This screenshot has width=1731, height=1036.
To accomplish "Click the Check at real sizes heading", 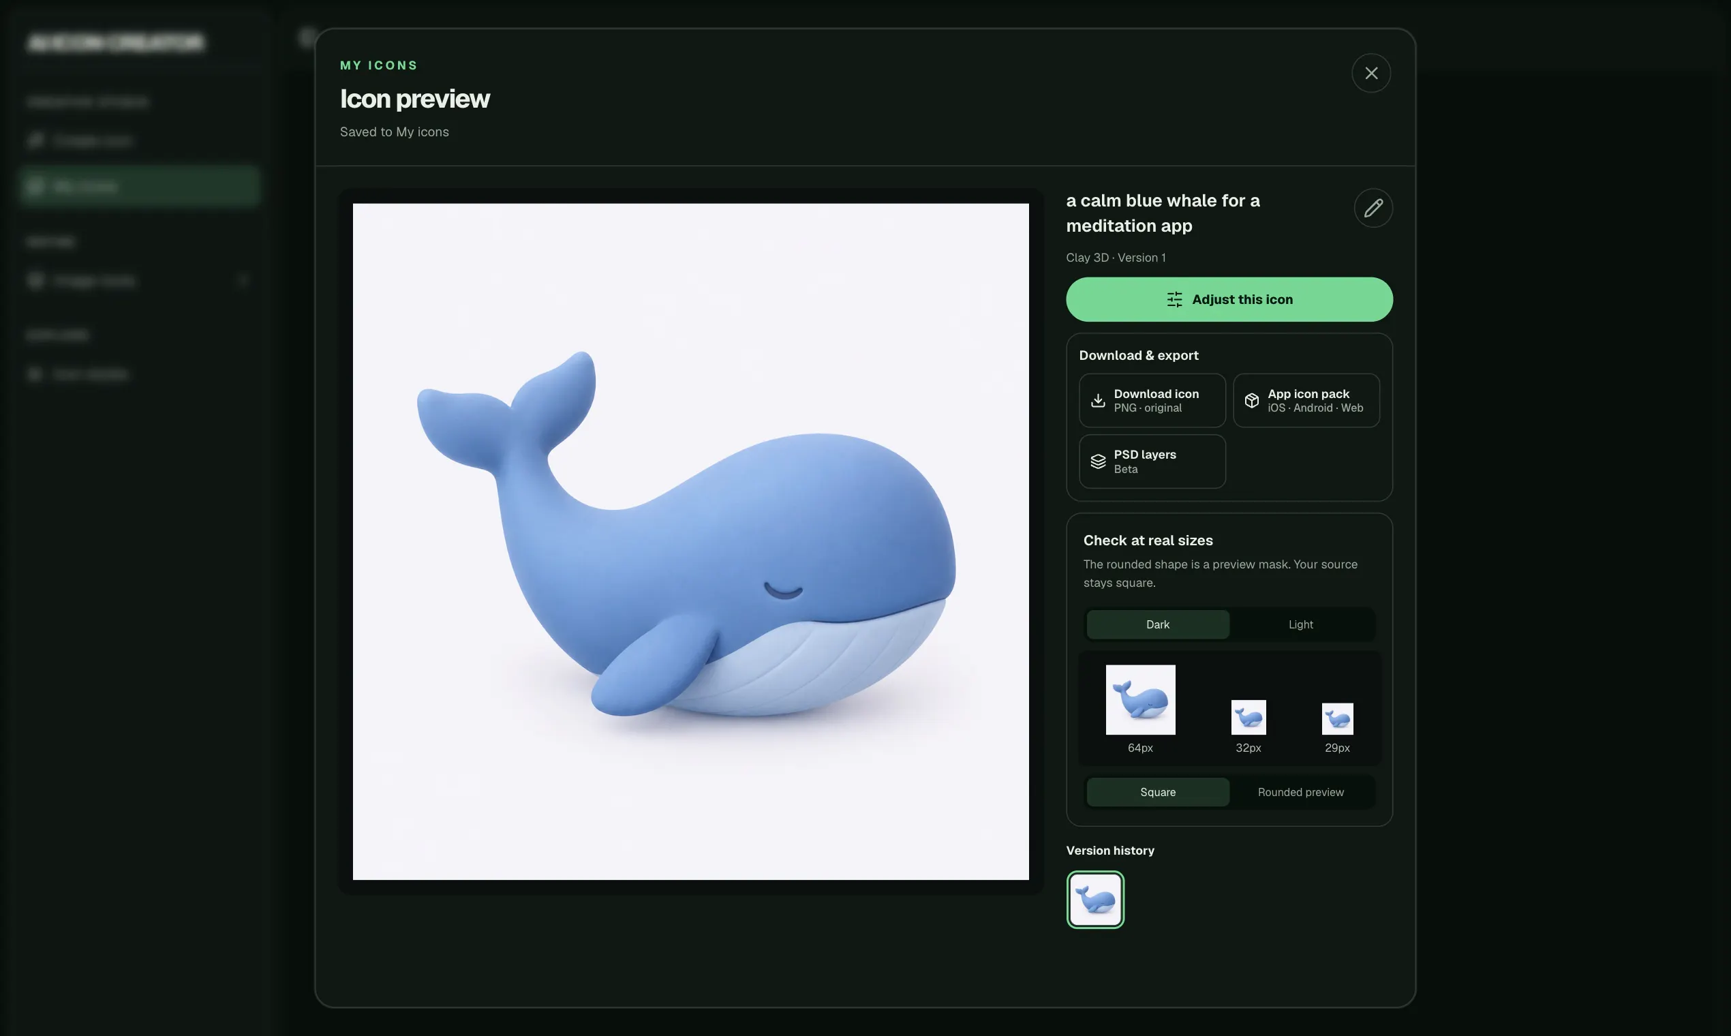I will (1148, 540).
